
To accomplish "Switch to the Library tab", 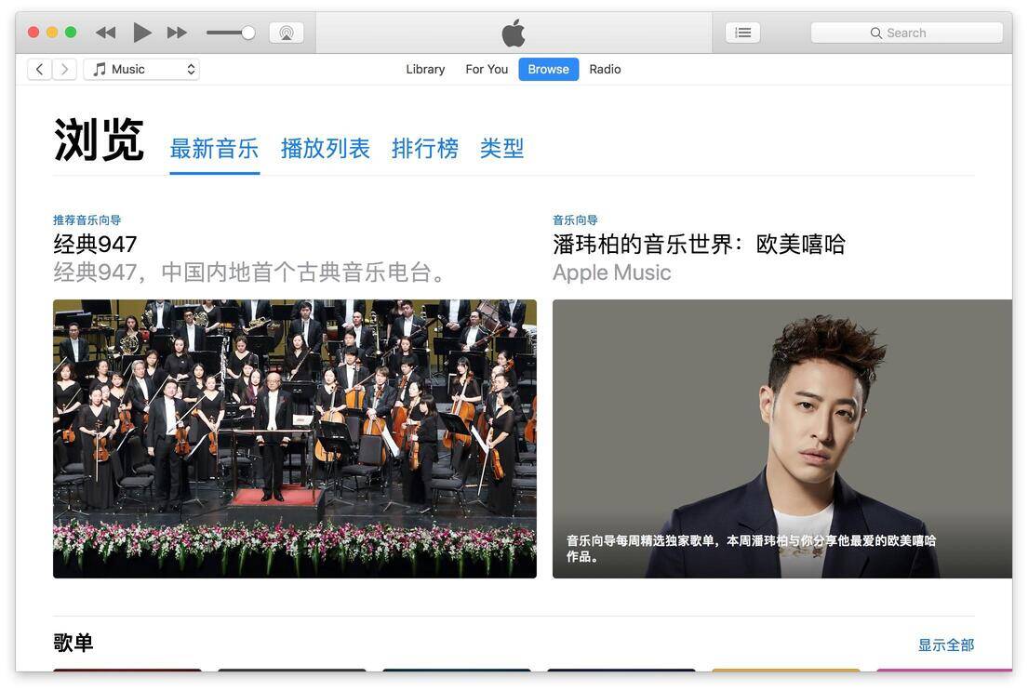I will click(425, 70).
